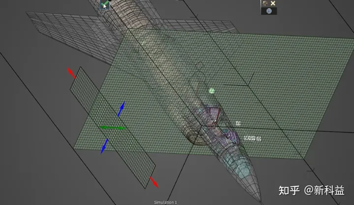This screenshot has height=205, width=354.
Task: Click the lower blue arrow handle
Action: click(104, 146)
